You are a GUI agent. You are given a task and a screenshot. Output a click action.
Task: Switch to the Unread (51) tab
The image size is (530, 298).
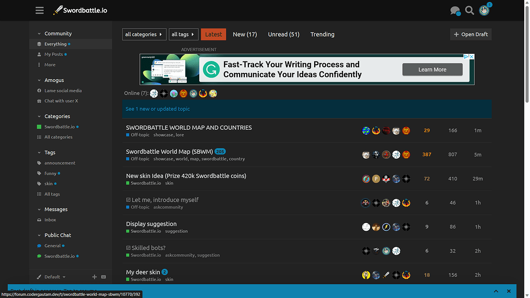284,34
